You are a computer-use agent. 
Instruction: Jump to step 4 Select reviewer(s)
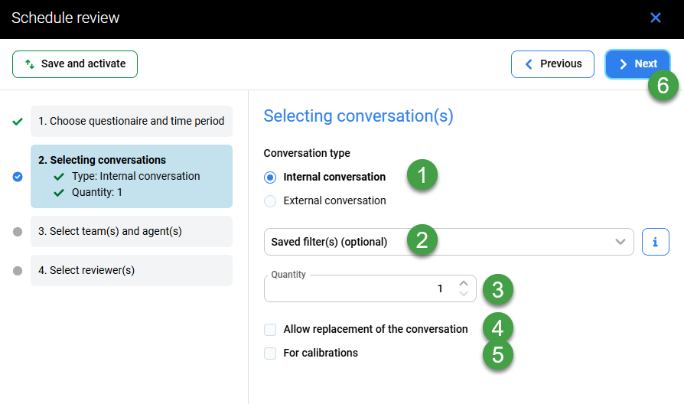tap(132, 271)
